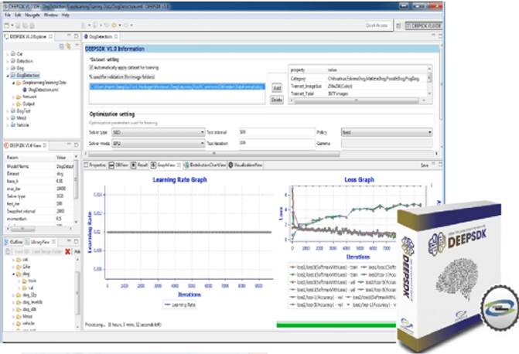Switch to the LibraryView tab
Viewport: 519px width, 354px height.
(x=40, y=242)
